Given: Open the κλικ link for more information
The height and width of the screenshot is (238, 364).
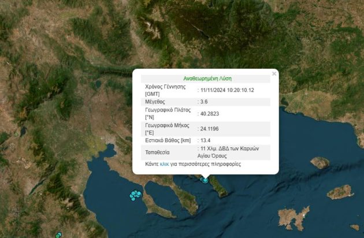Looking at the screenshot, I should click(165, 165).
